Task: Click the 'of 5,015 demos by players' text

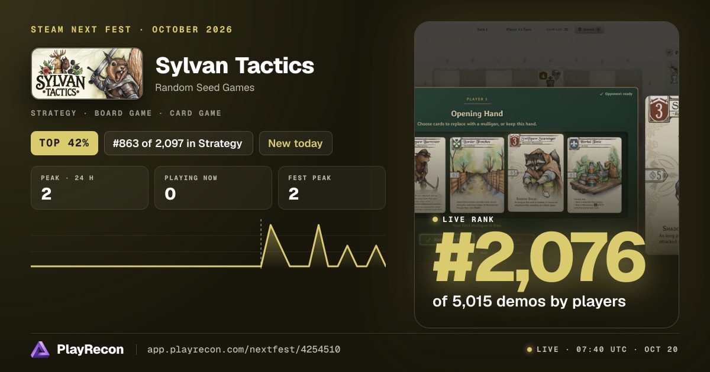Action: (529, 301)
